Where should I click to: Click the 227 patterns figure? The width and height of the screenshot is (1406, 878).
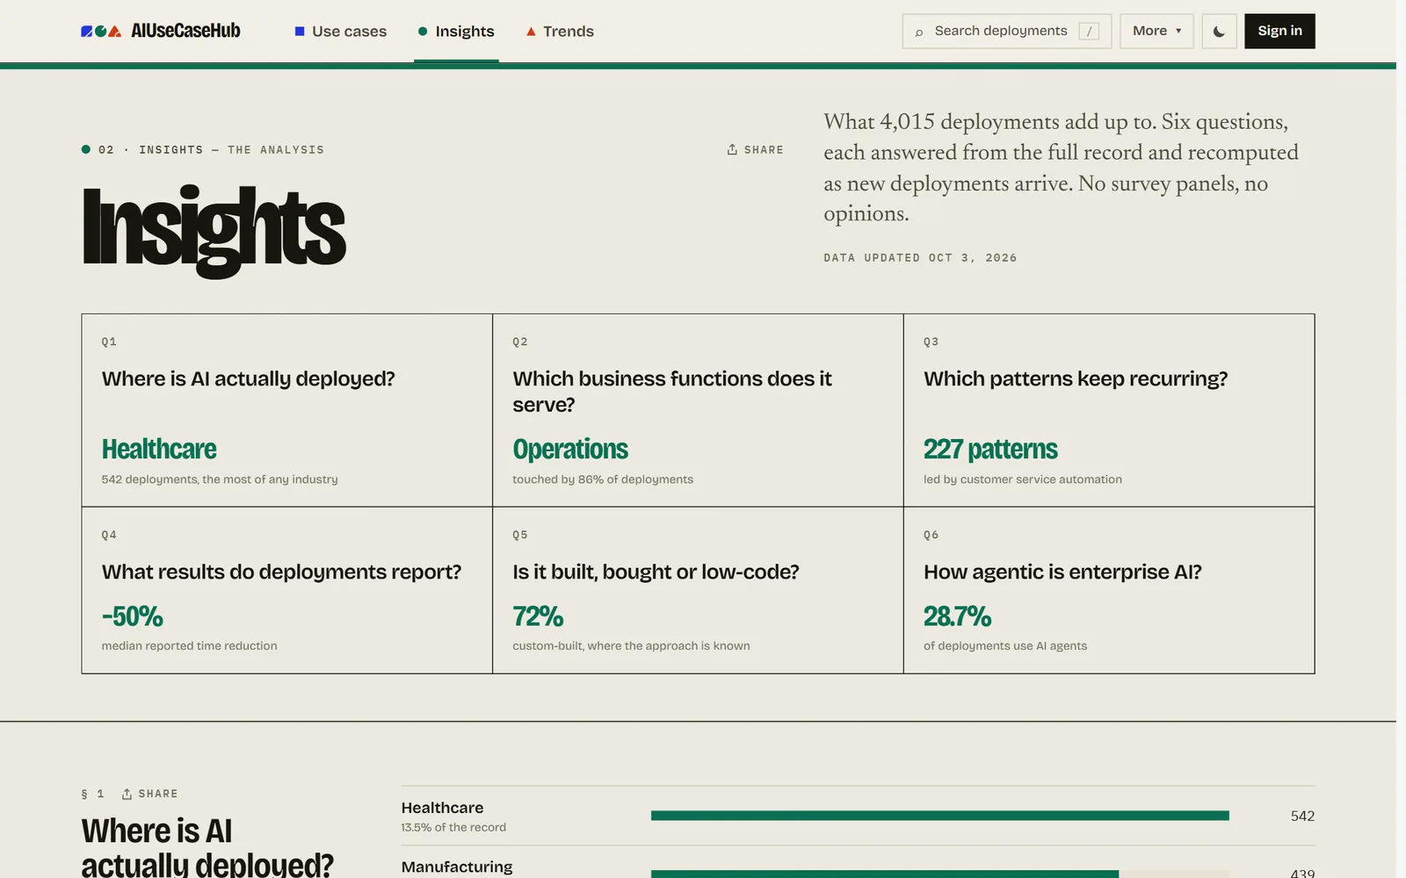pos(990,449)
